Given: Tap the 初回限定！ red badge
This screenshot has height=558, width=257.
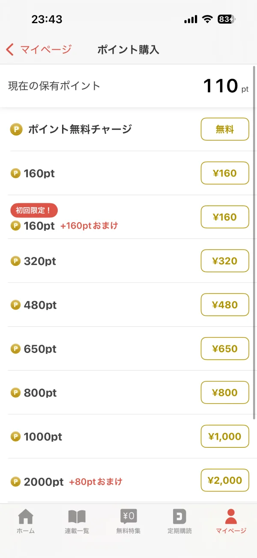Looking at the screenshot, I should coord(34,211).
